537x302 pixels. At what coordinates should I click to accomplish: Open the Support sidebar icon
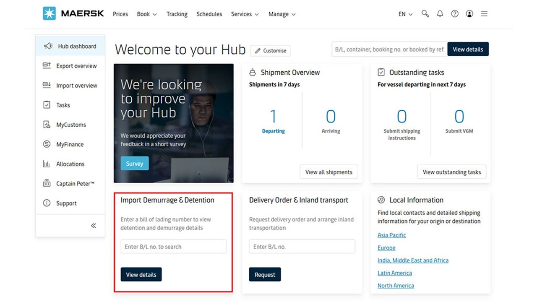pyautogui.click(x=47, y=203)
